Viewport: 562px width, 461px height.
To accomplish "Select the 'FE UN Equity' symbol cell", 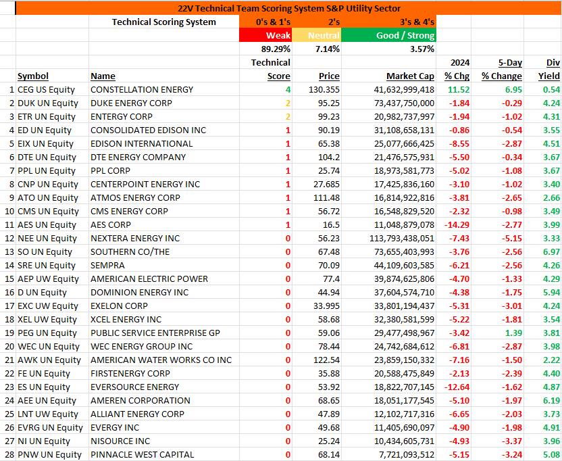I will [52, 373].
